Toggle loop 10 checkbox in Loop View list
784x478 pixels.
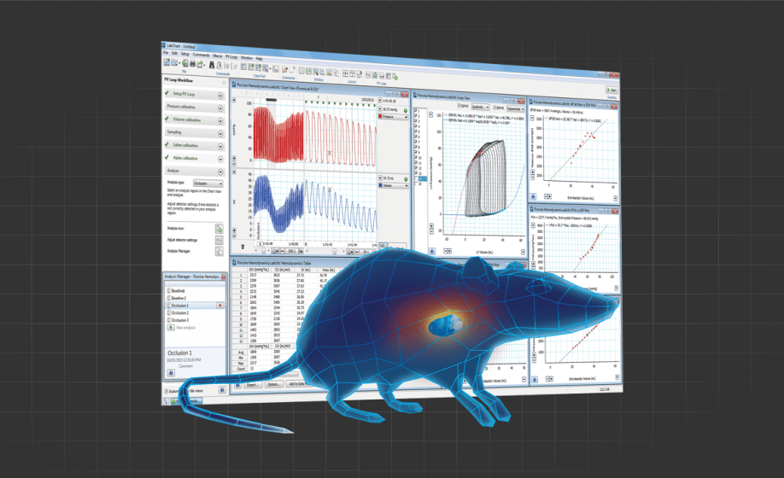point(416,157)
